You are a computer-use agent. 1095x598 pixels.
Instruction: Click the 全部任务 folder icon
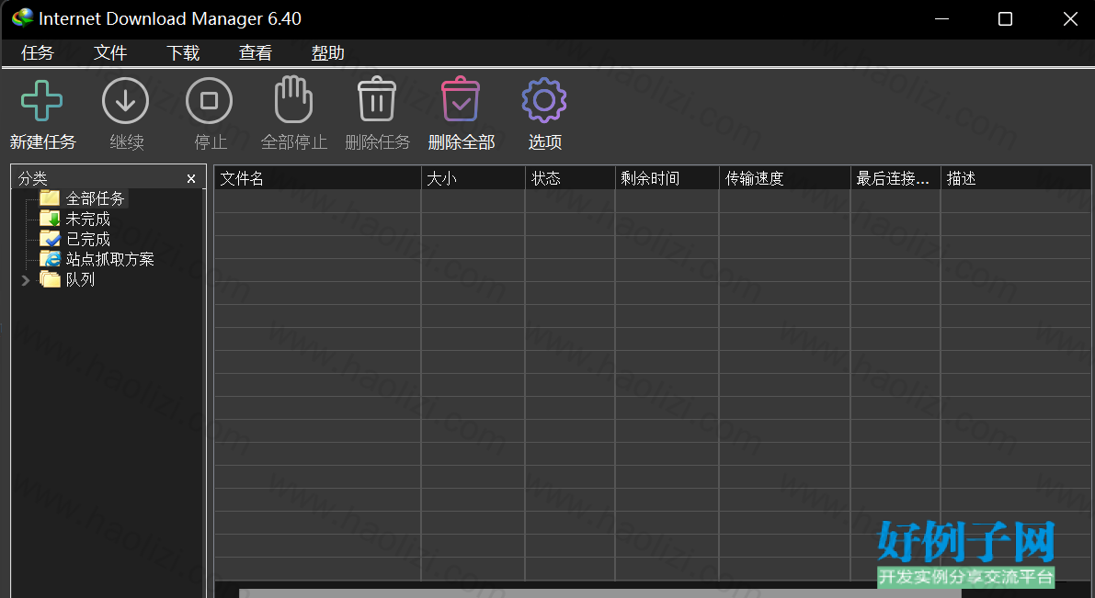coord(50,198)
